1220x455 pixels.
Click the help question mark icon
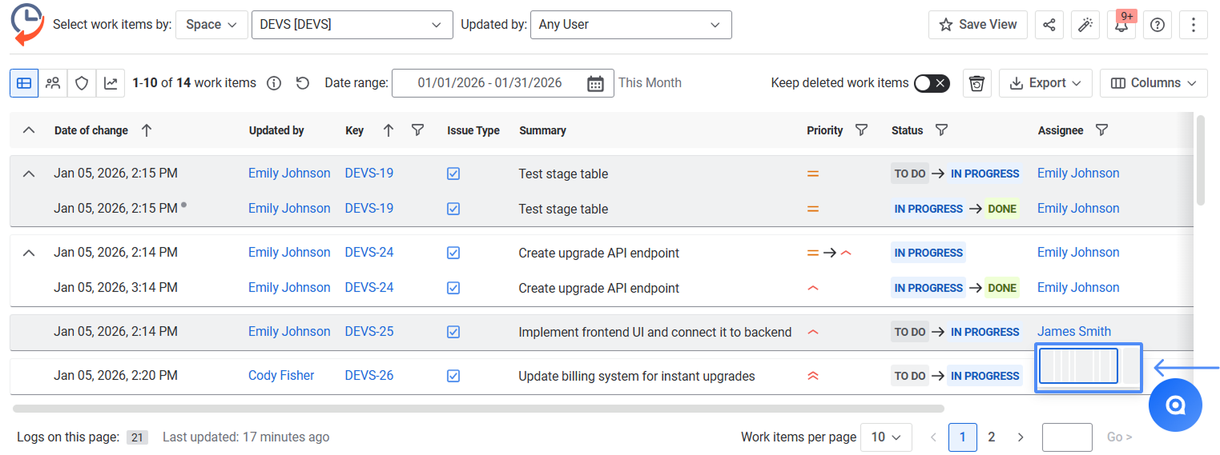[x=1157, y=25]
